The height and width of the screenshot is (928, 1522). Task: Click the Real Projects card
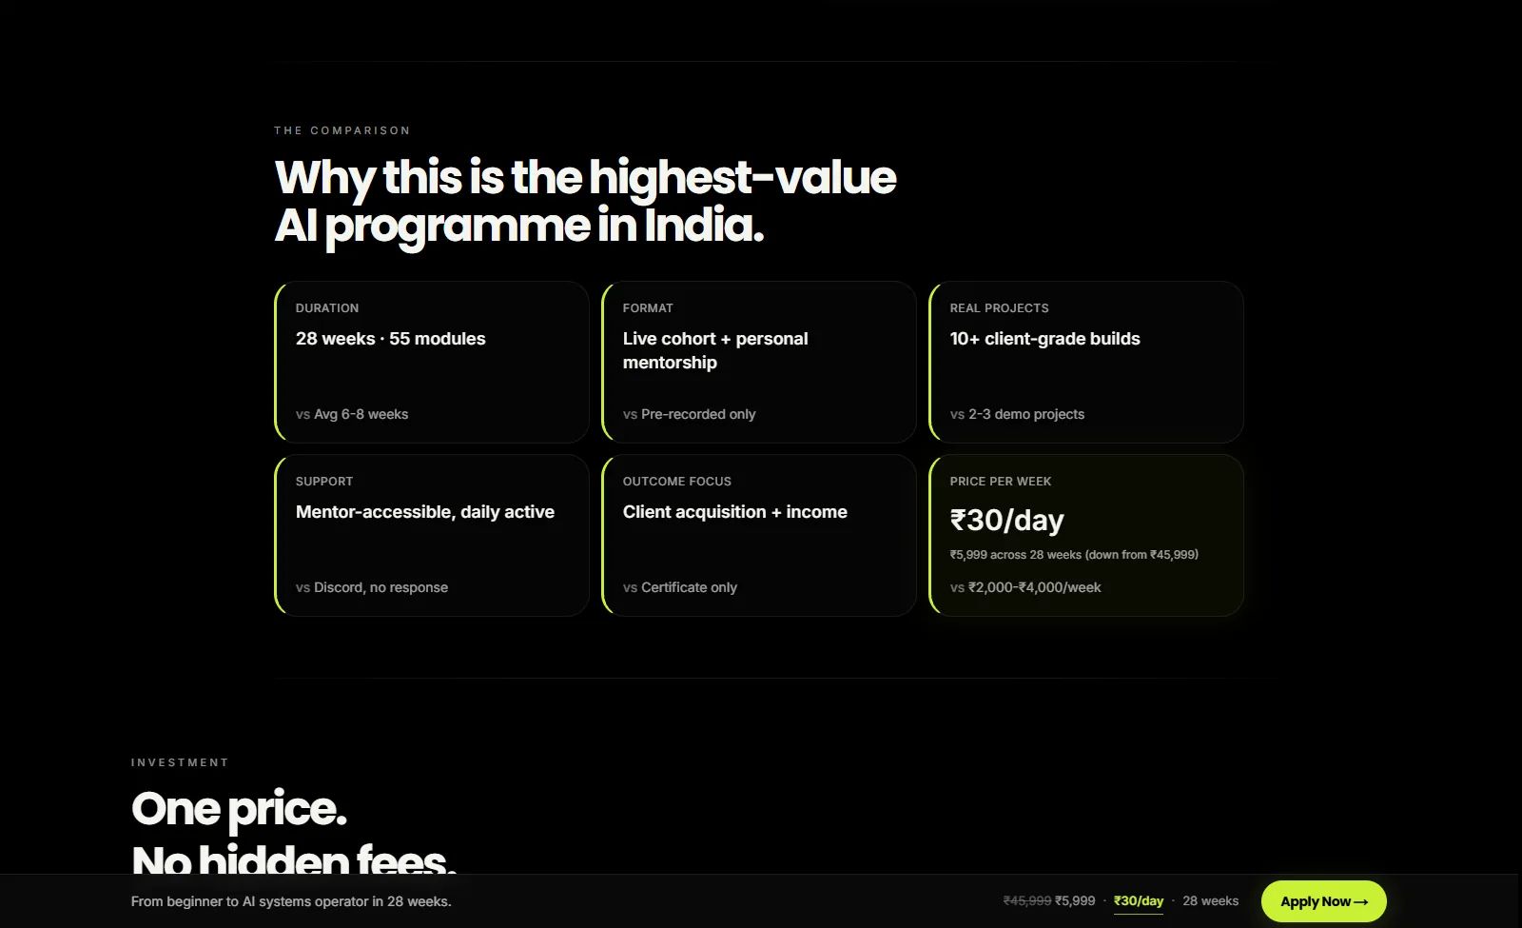(x=1086, y=362)
